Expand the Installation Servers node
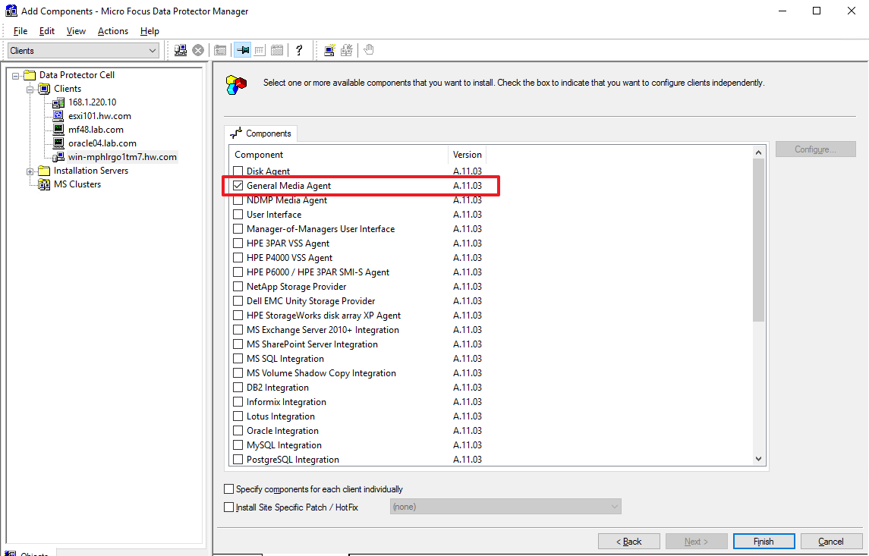Screen dimensions: 869x556 (30, 171)
